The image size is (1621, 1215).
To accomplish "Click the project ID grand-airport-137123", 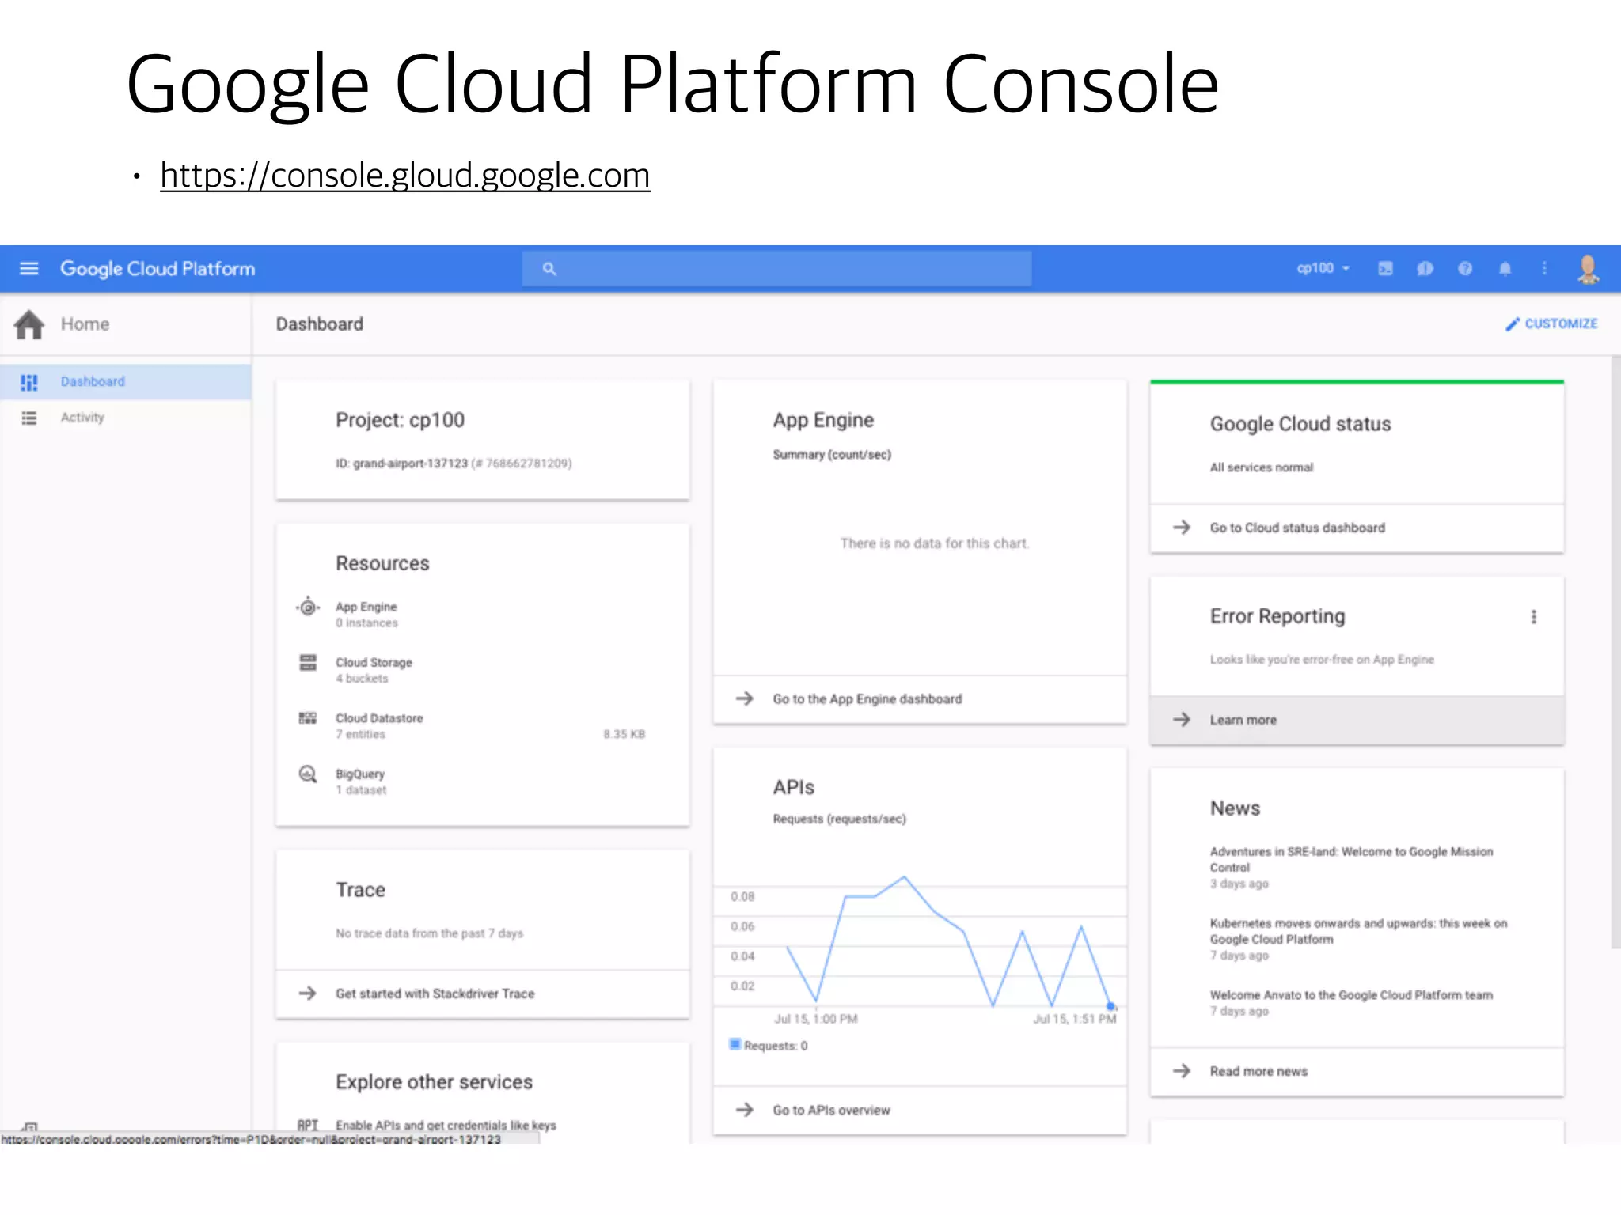I will tap(410, 464).
